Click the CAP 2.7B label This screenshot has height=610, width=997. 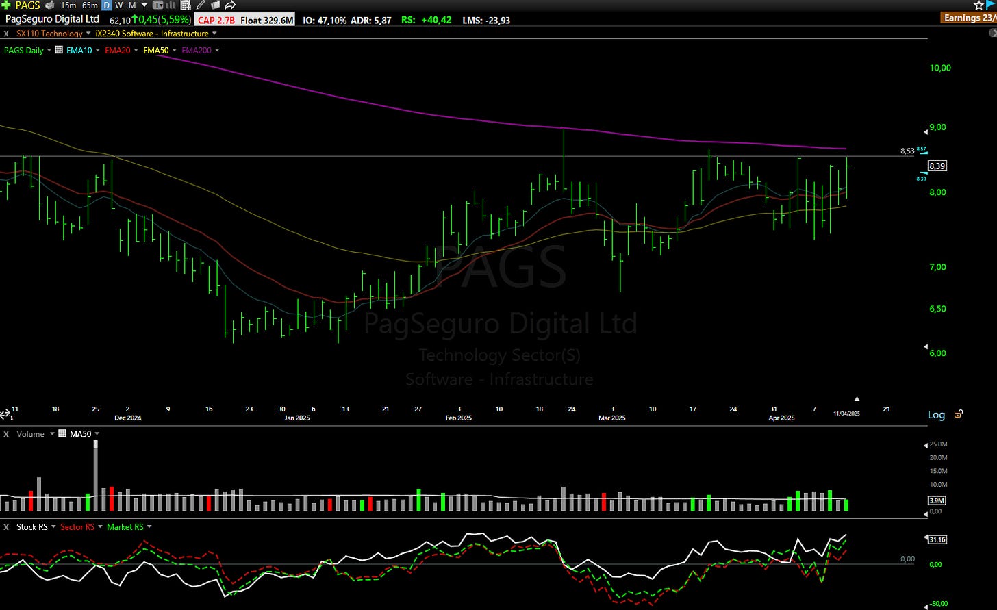click(x=216, y=20)
